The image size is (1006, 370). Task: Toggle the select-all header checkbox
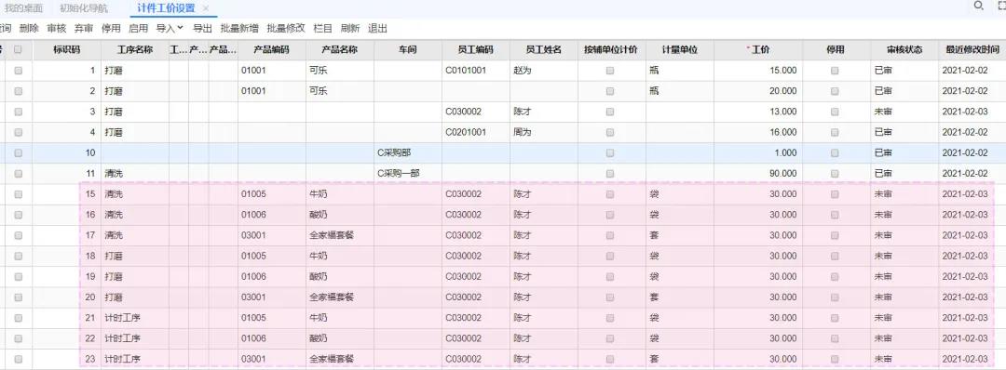point(18,50)
